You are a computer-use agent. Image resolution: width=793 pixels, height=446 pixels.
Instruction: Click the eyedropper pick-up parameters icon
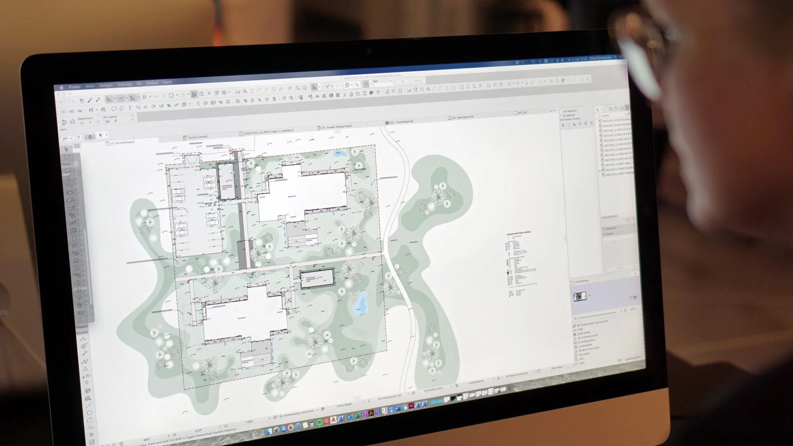click(x=90, y=100)
